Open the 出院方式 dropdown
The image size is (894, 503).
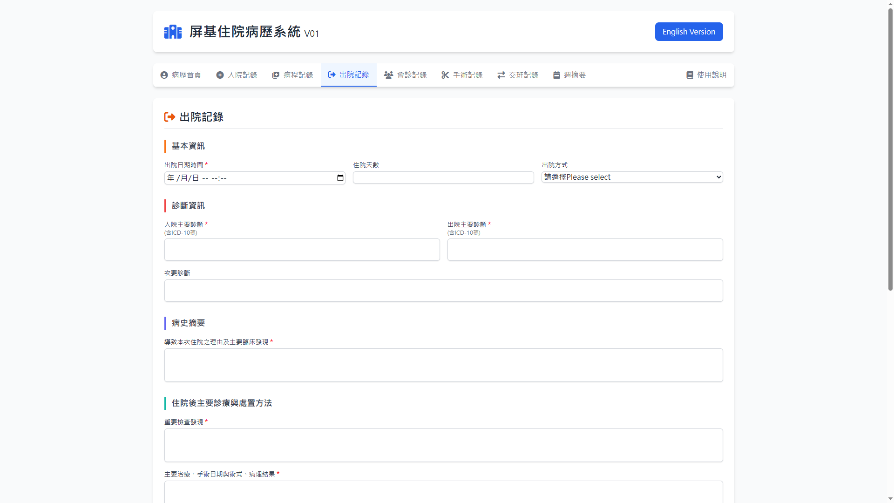tap(632, 177)
